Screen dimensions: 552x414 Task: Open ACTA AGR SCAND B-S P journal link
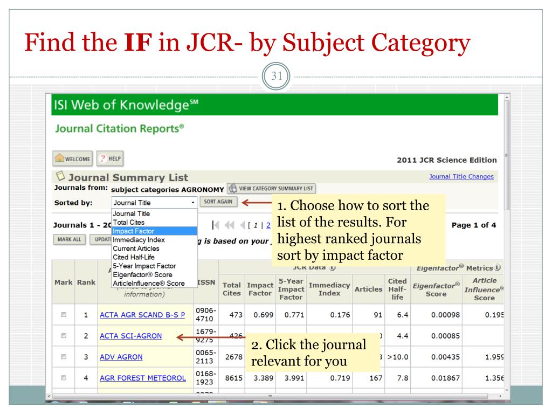pos(142,315)
